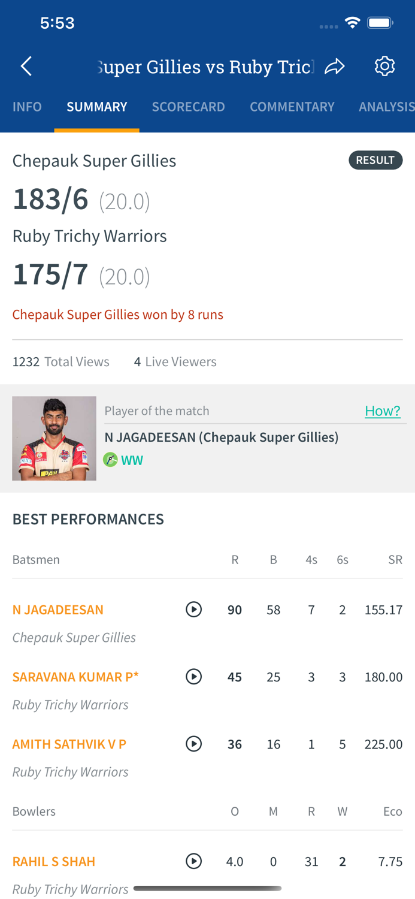Play Rahil S Shah's bowling clip
Viewport: 415px width, 899px height.
coord(194,860)
